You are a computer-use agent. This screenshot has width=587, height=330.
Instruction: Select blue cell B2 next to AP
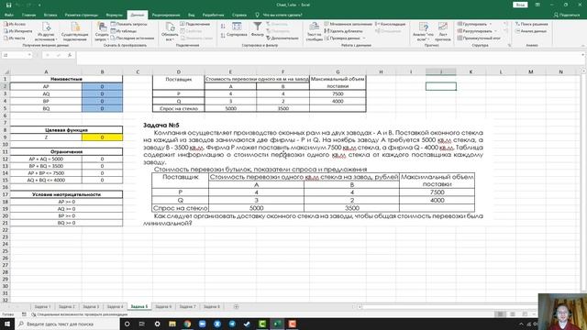point(102,86)
